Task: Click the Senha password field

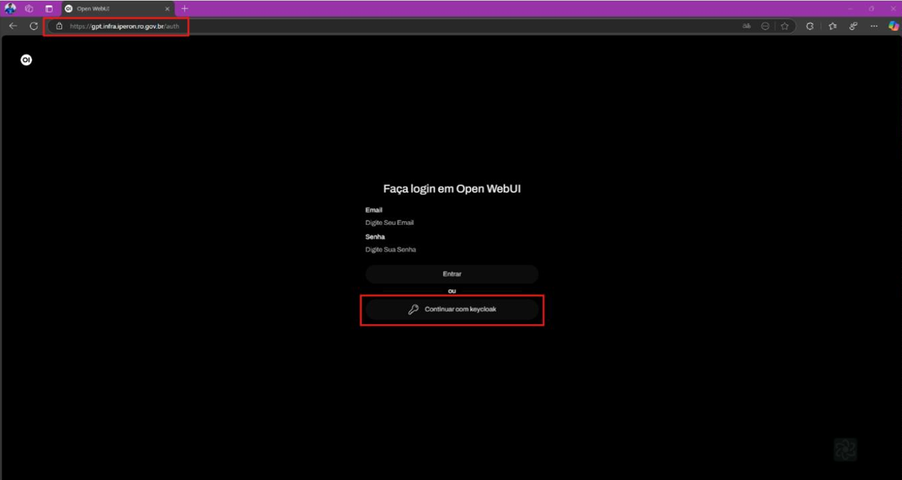Action: point(451,249)
